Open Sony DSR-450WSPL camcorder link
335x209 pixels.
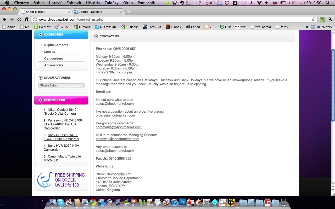[x=62, y=137]
